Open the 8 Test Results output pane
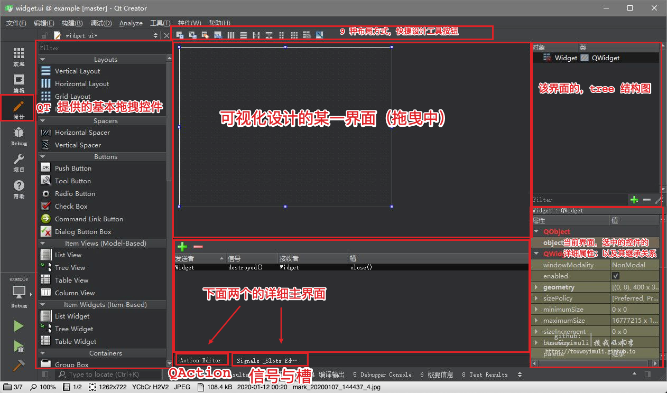The image size is (667, 393). coord(485,375)
